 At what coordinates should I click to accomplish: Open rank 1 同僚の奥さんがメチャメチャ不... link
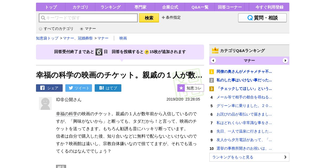[244, 71]
